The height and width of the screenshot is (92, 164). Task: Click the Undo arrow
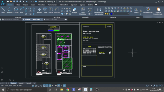[27, 2]
